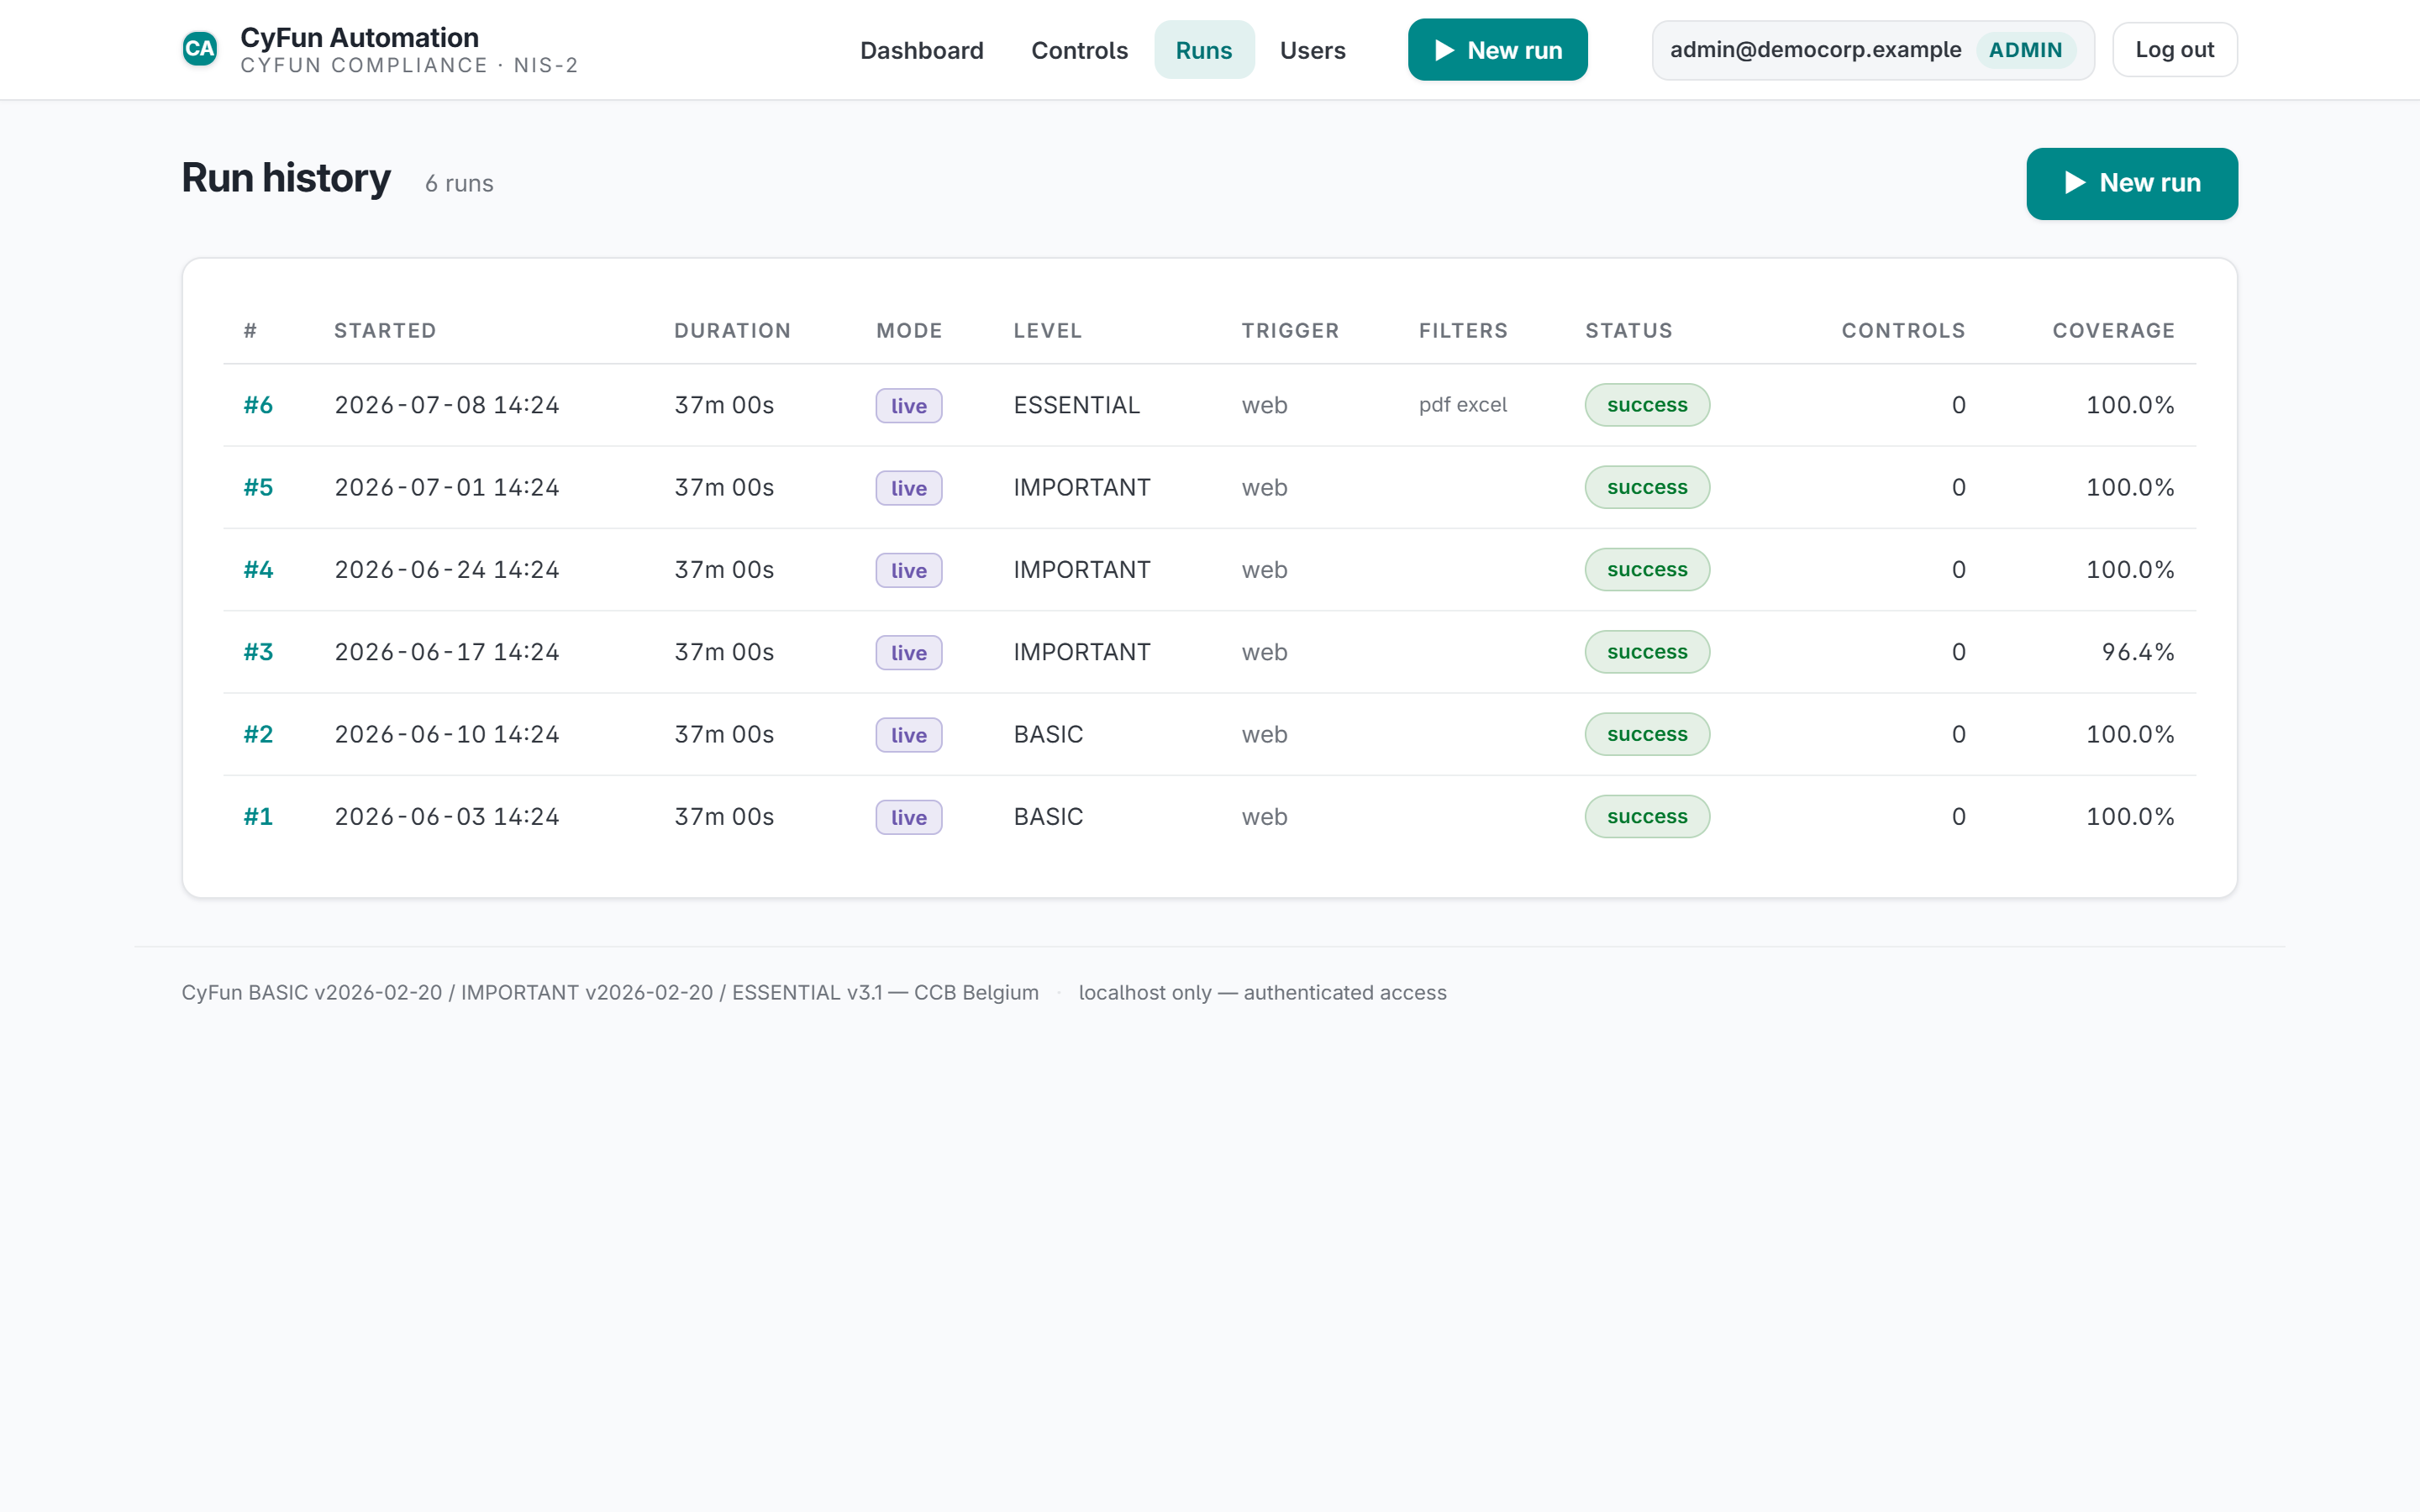Open run #4 details

click(x=258, y=569)
